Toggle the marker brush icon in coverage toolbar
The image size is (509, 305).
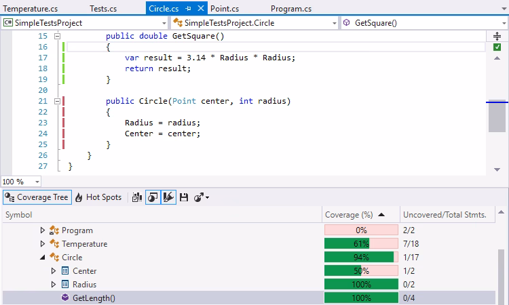[x=169, y=197]
